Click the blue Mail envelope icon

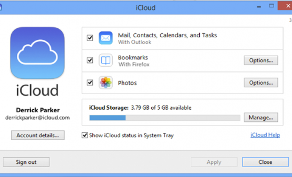point(106,38)
